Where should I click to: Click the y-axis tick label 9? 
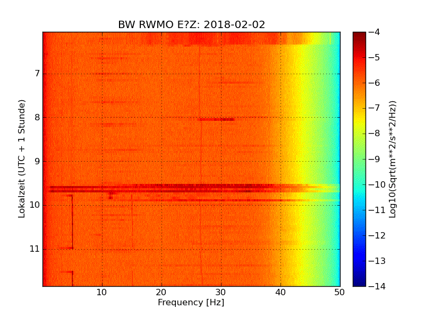[37, 161]
